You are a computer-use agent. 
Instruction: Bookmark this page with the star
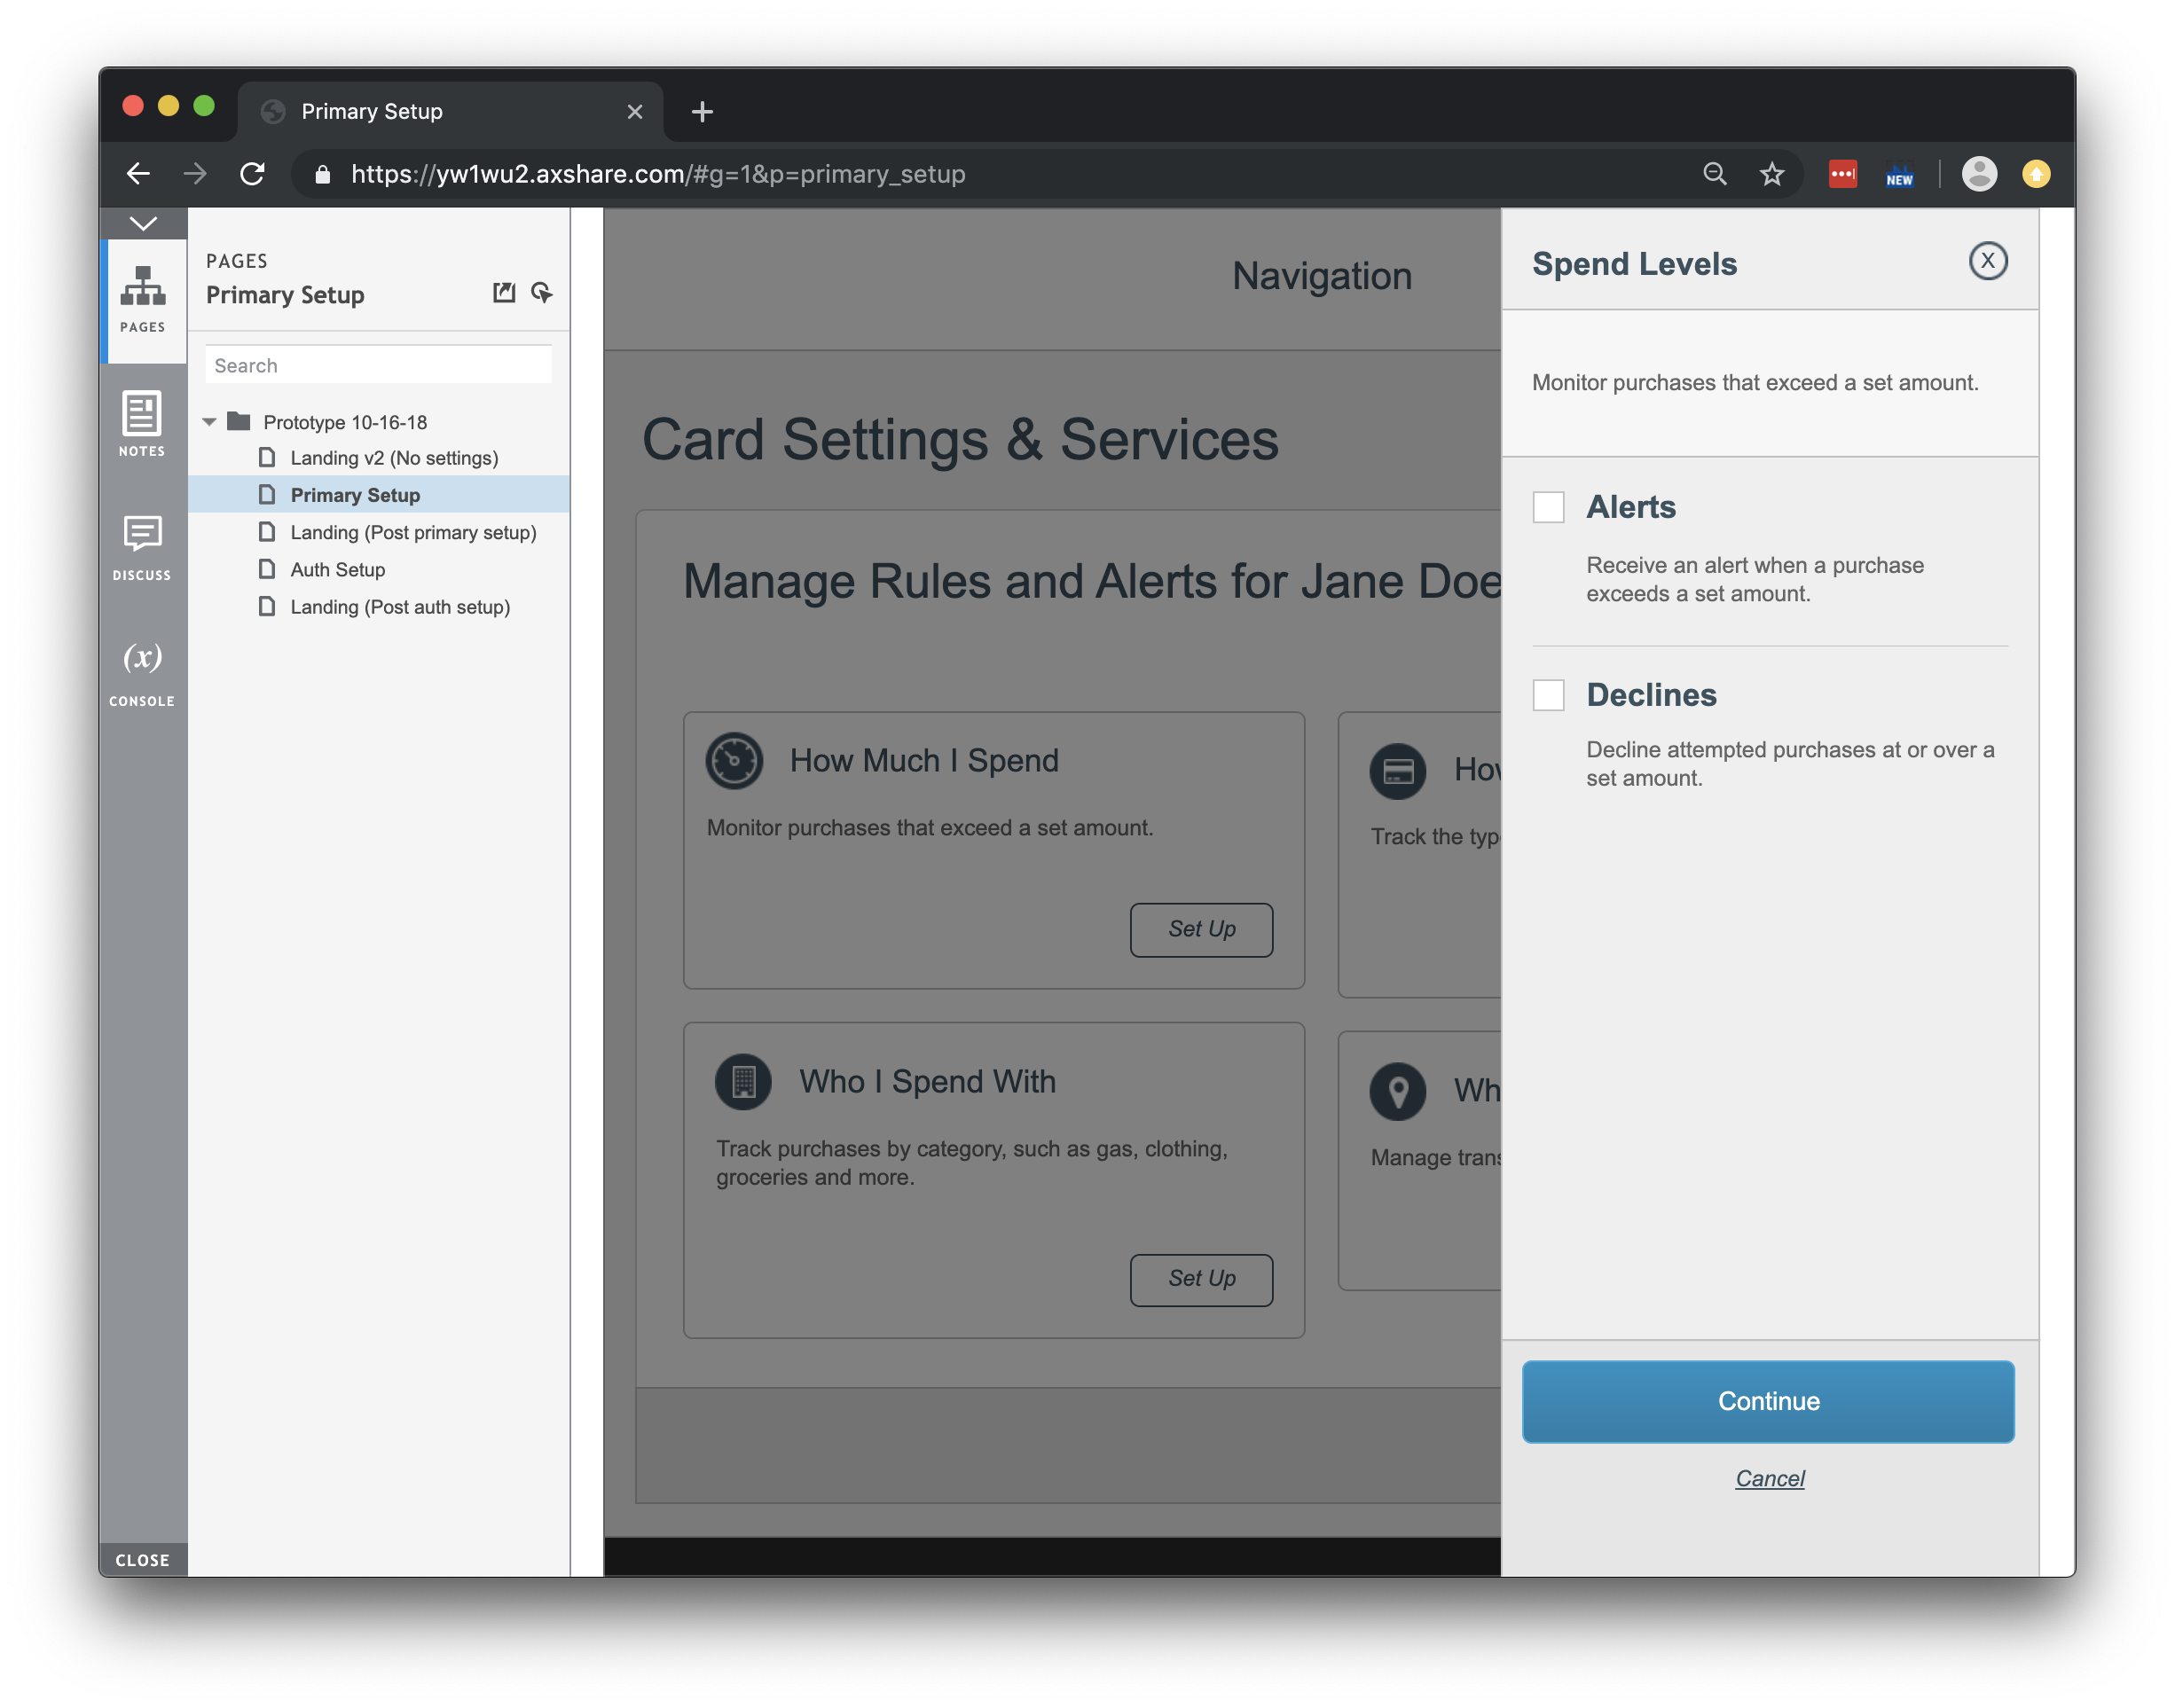(1772, 174)
